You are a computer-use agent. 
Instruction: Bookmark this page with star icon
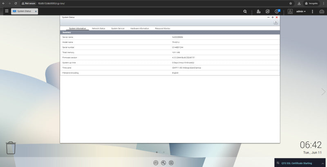click(x=291, y=4)
